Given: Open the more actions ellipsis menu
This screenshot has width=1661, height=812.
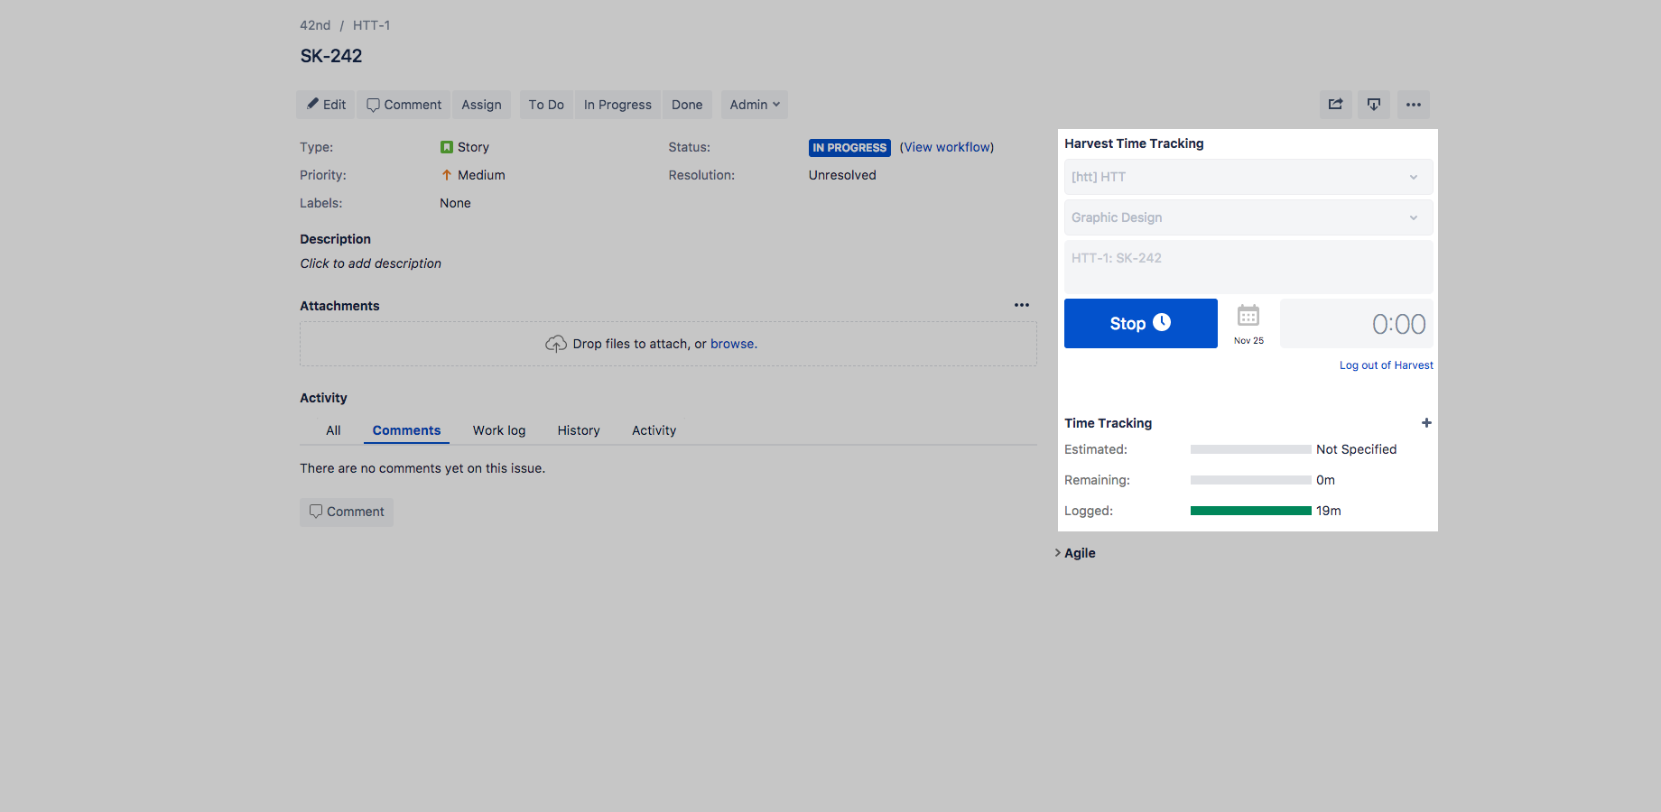Looking at the screenshot, I should [x=1413, y=104].
